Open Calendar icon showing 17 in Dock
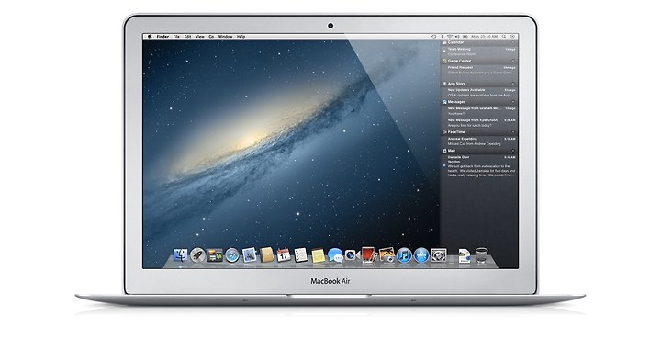This screenshot has width=661, height=339. 284,254
